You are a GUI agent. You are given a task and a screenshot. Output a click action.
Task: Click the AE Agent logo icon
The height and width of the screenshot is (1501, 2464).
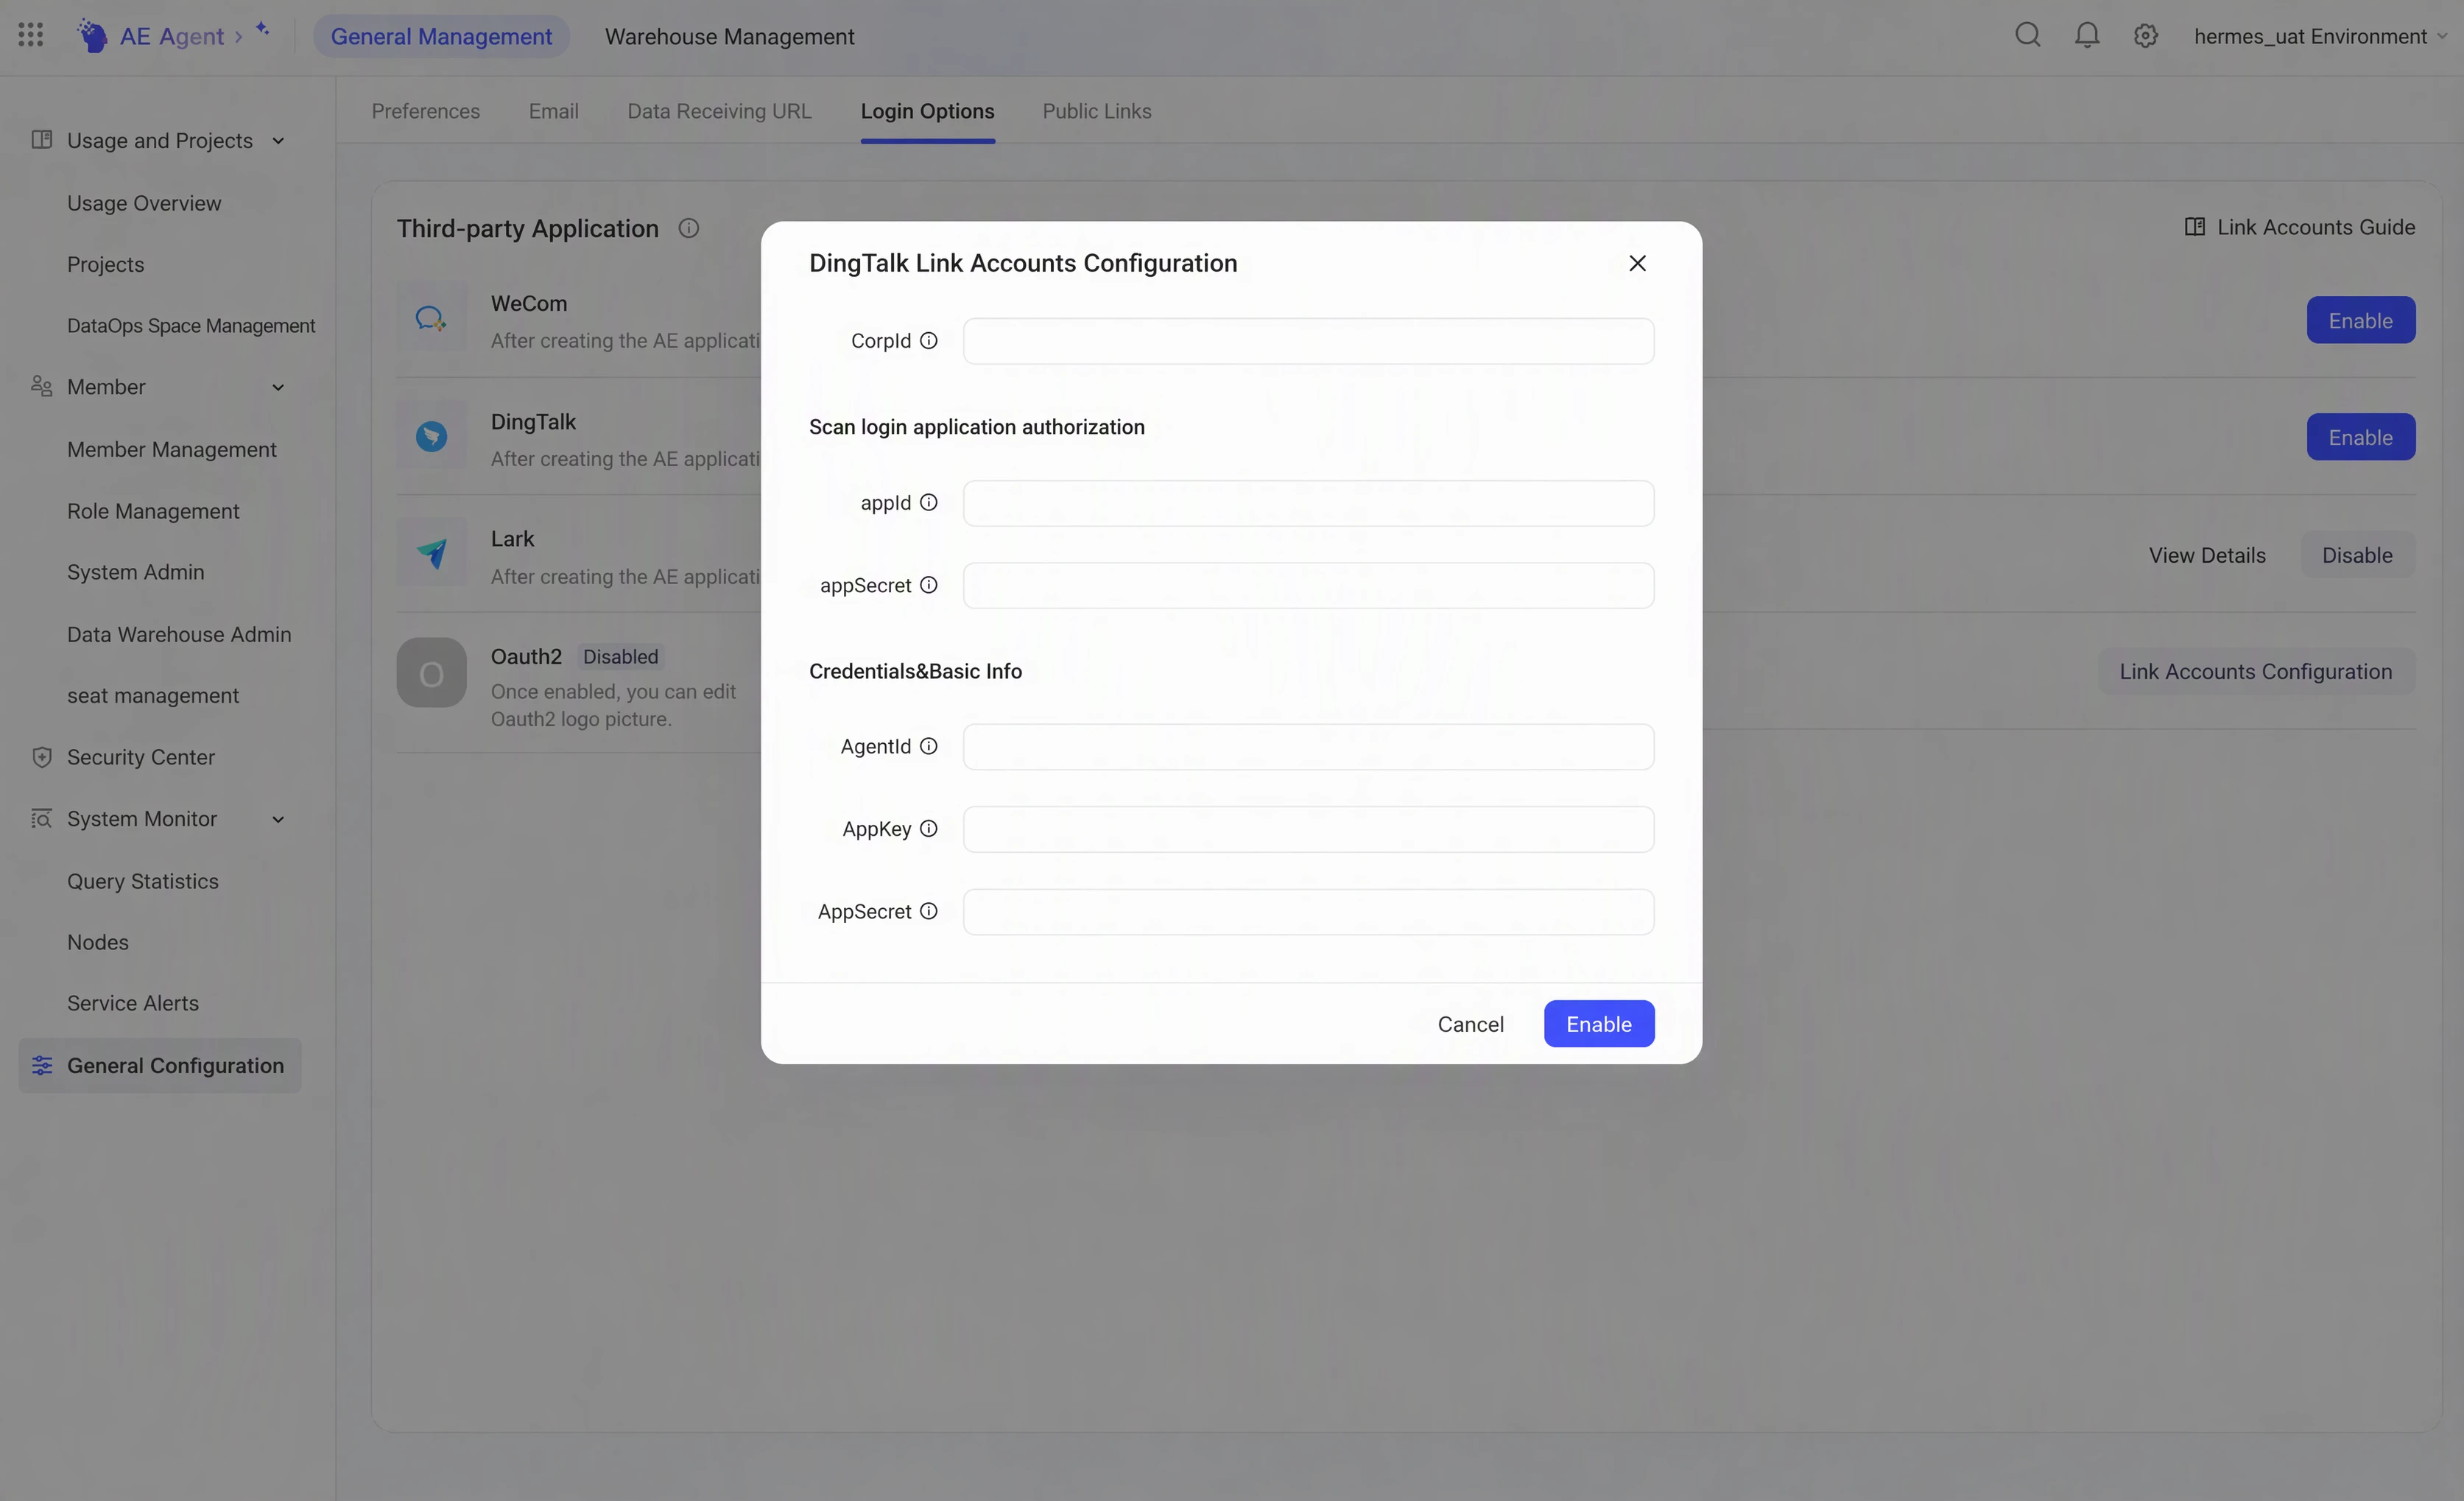[92, 35]
